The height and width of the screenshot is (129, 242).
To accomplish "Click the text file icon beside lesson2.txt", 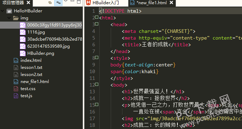I will pos(16,75).
